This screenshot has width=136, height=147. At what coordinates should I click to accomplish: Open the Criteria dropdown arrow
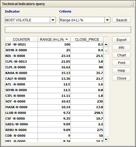click(x=107, y=20)
